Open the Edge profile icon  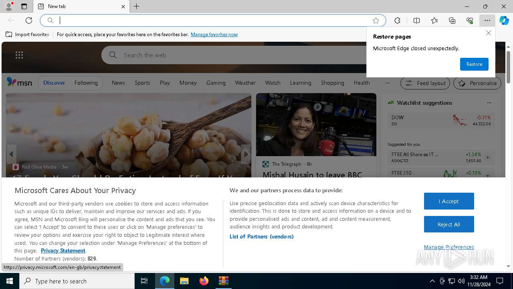(x=8, y=6)
